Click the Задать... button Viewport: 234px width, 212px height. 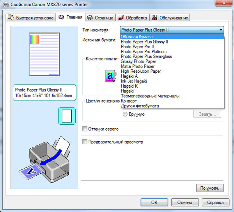(x=207, y=114)
